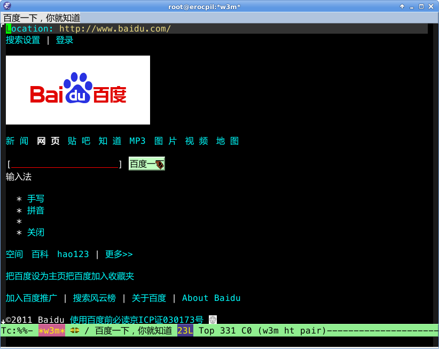Click the 关闭 input method link
The height and width of the screenshot is (349, 439).
coord(36,232)
